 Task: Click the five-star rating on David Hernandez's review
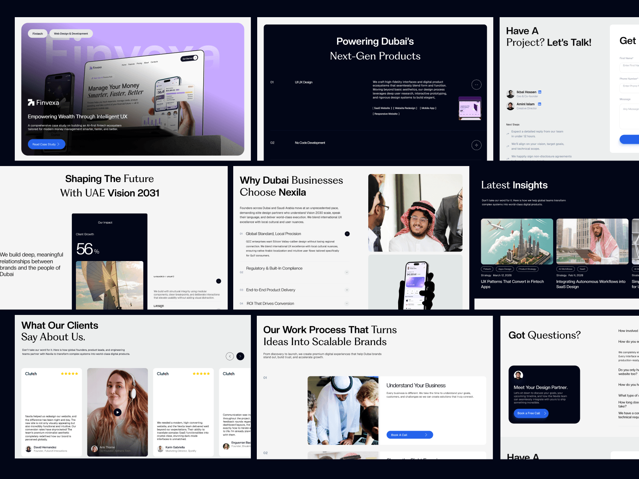coord(69,374)
